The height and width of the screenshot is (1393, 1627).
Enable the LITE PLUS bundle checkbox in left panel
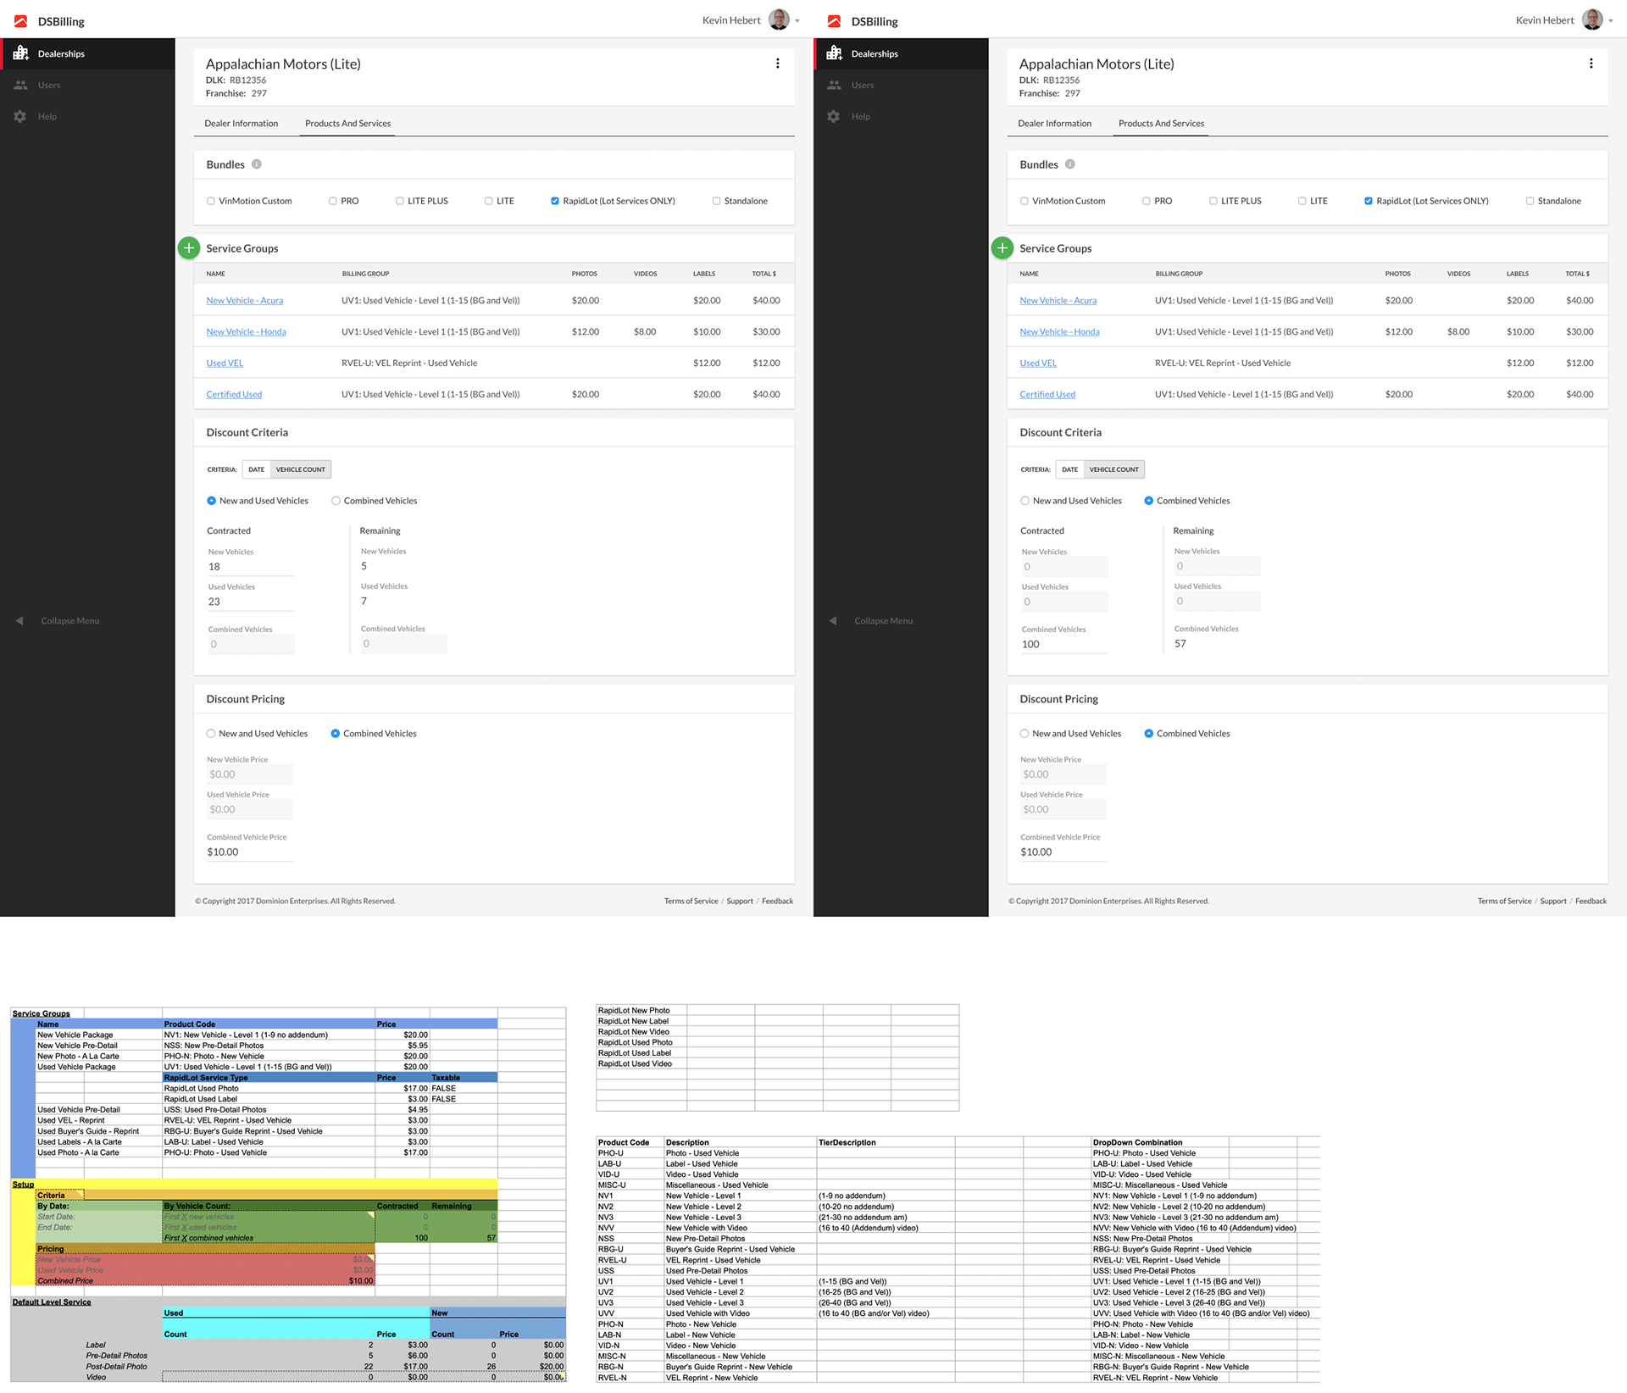pos(400,201)
